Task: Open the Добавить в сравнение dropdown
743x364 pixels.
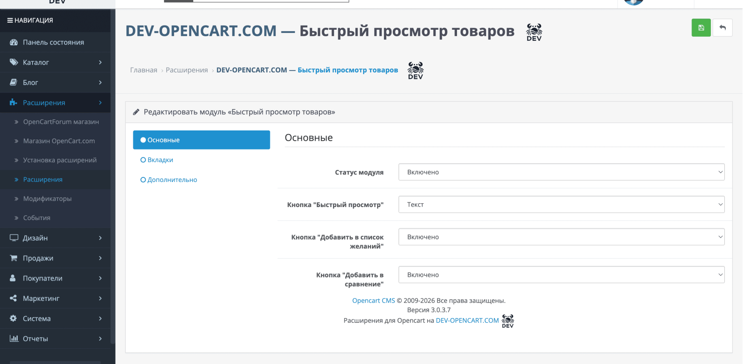Action: click(x=561, y=275)
